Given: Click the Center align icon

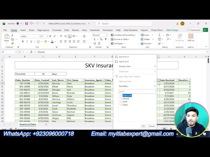Looking at the screenshot, I should click(65, 42).
